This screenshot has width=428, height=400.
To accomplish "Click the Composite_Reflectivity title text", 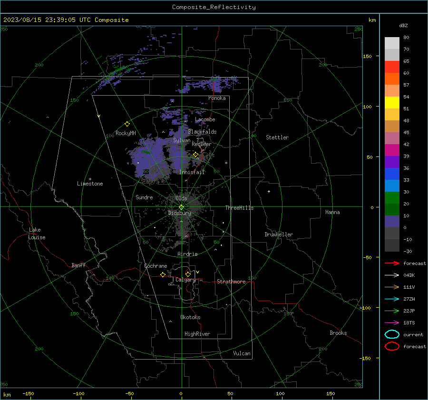I will coord(214,7).
